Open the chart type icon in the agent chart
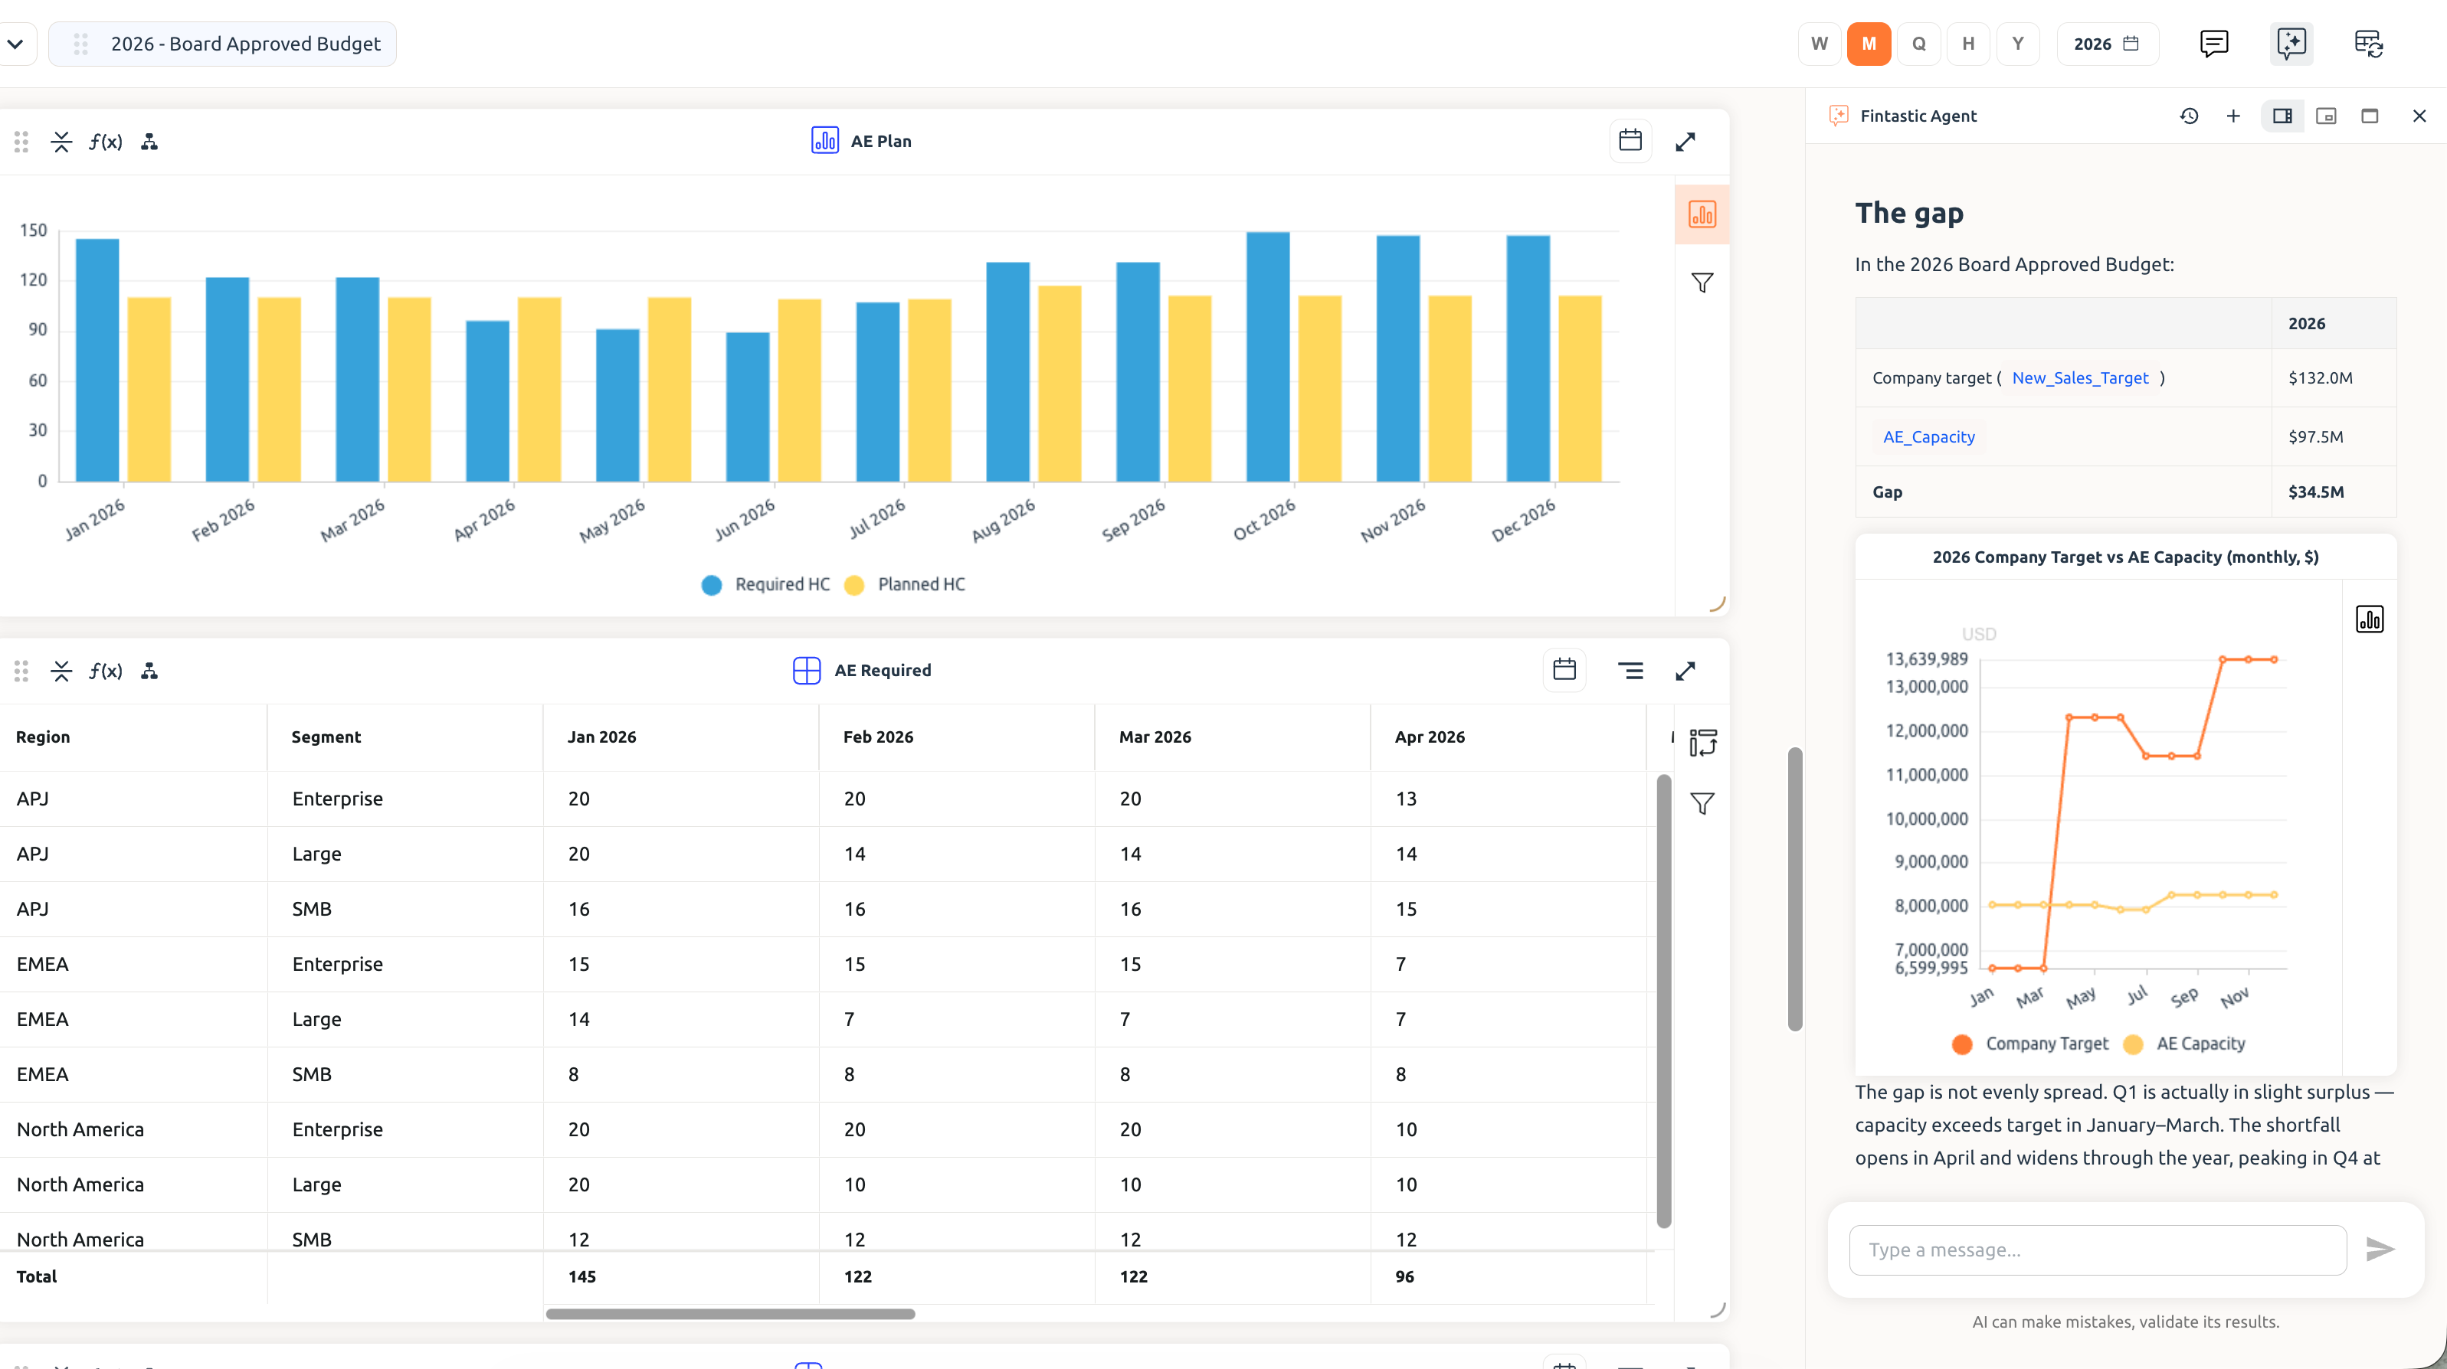Image resolution: width=2447 pixels, height=1369 pixels. coord(2369,619)
